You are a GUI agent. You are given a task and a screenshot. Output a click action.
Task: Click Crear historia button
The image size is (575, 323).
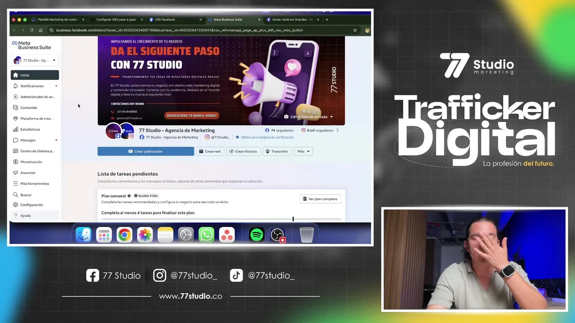pyautogui.click(x=243, y=151)
